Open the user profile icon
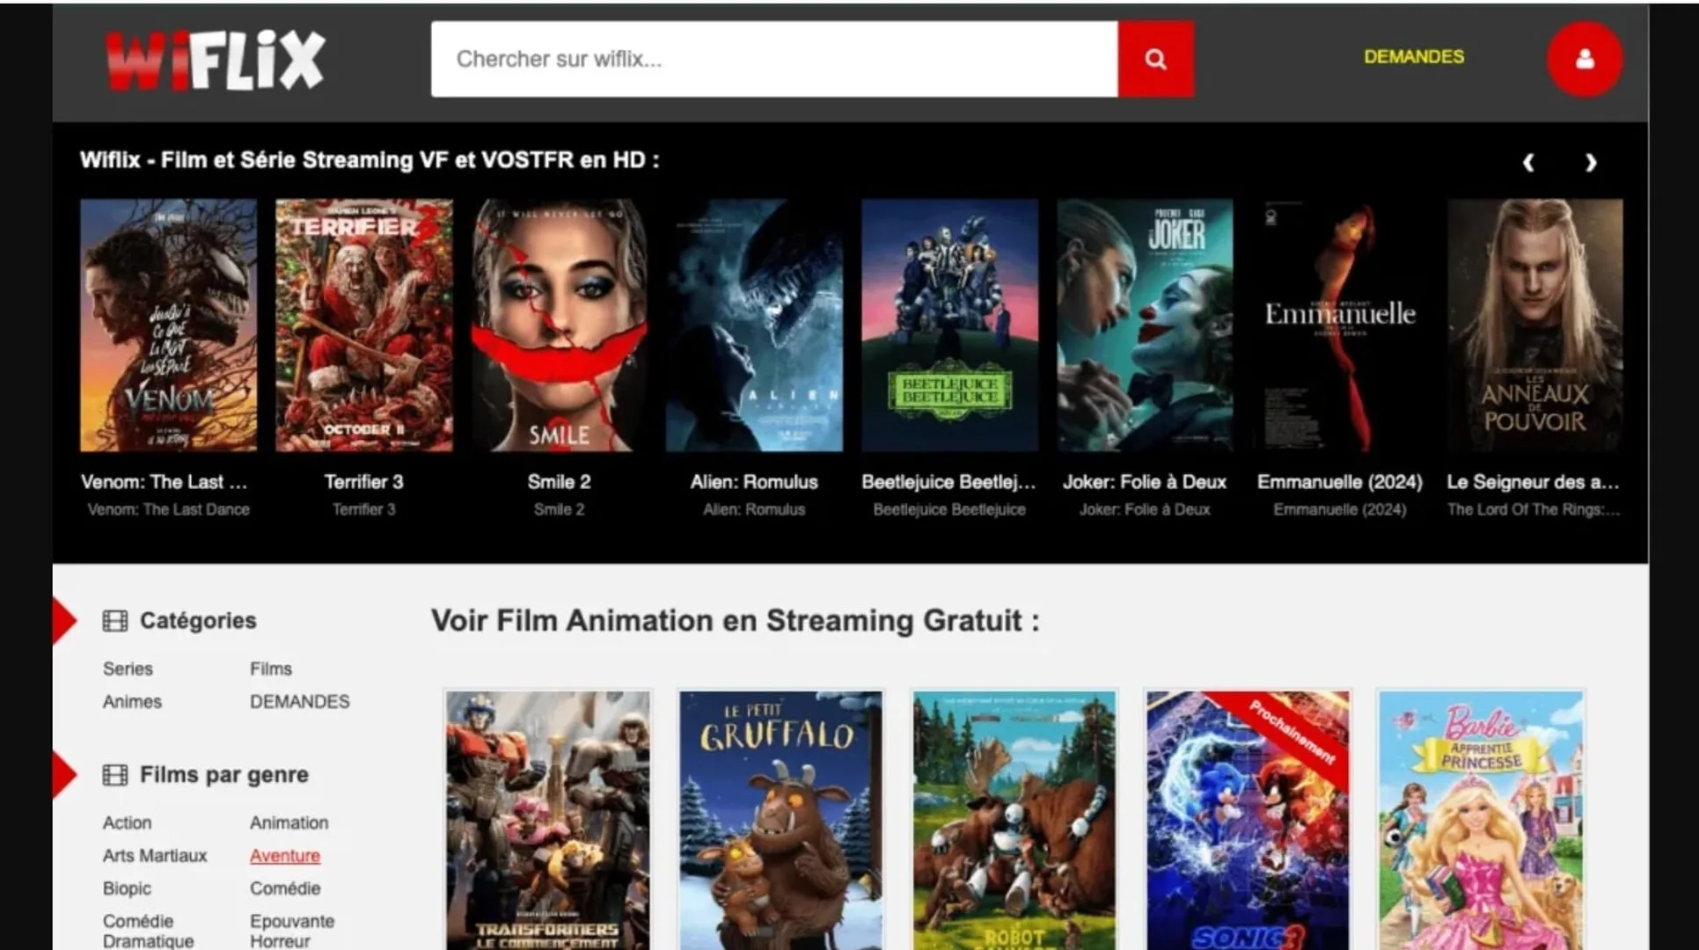Viewport: 1699px width, 950px height. (x=1585, y=59)
